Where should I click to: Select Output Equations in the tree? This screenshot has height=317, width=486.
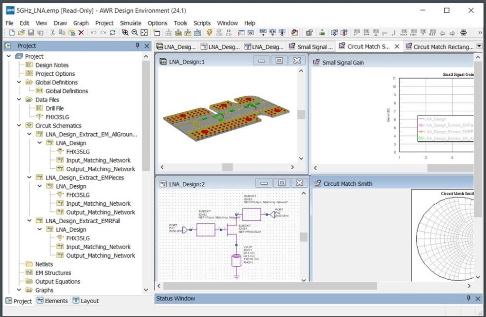57,281
